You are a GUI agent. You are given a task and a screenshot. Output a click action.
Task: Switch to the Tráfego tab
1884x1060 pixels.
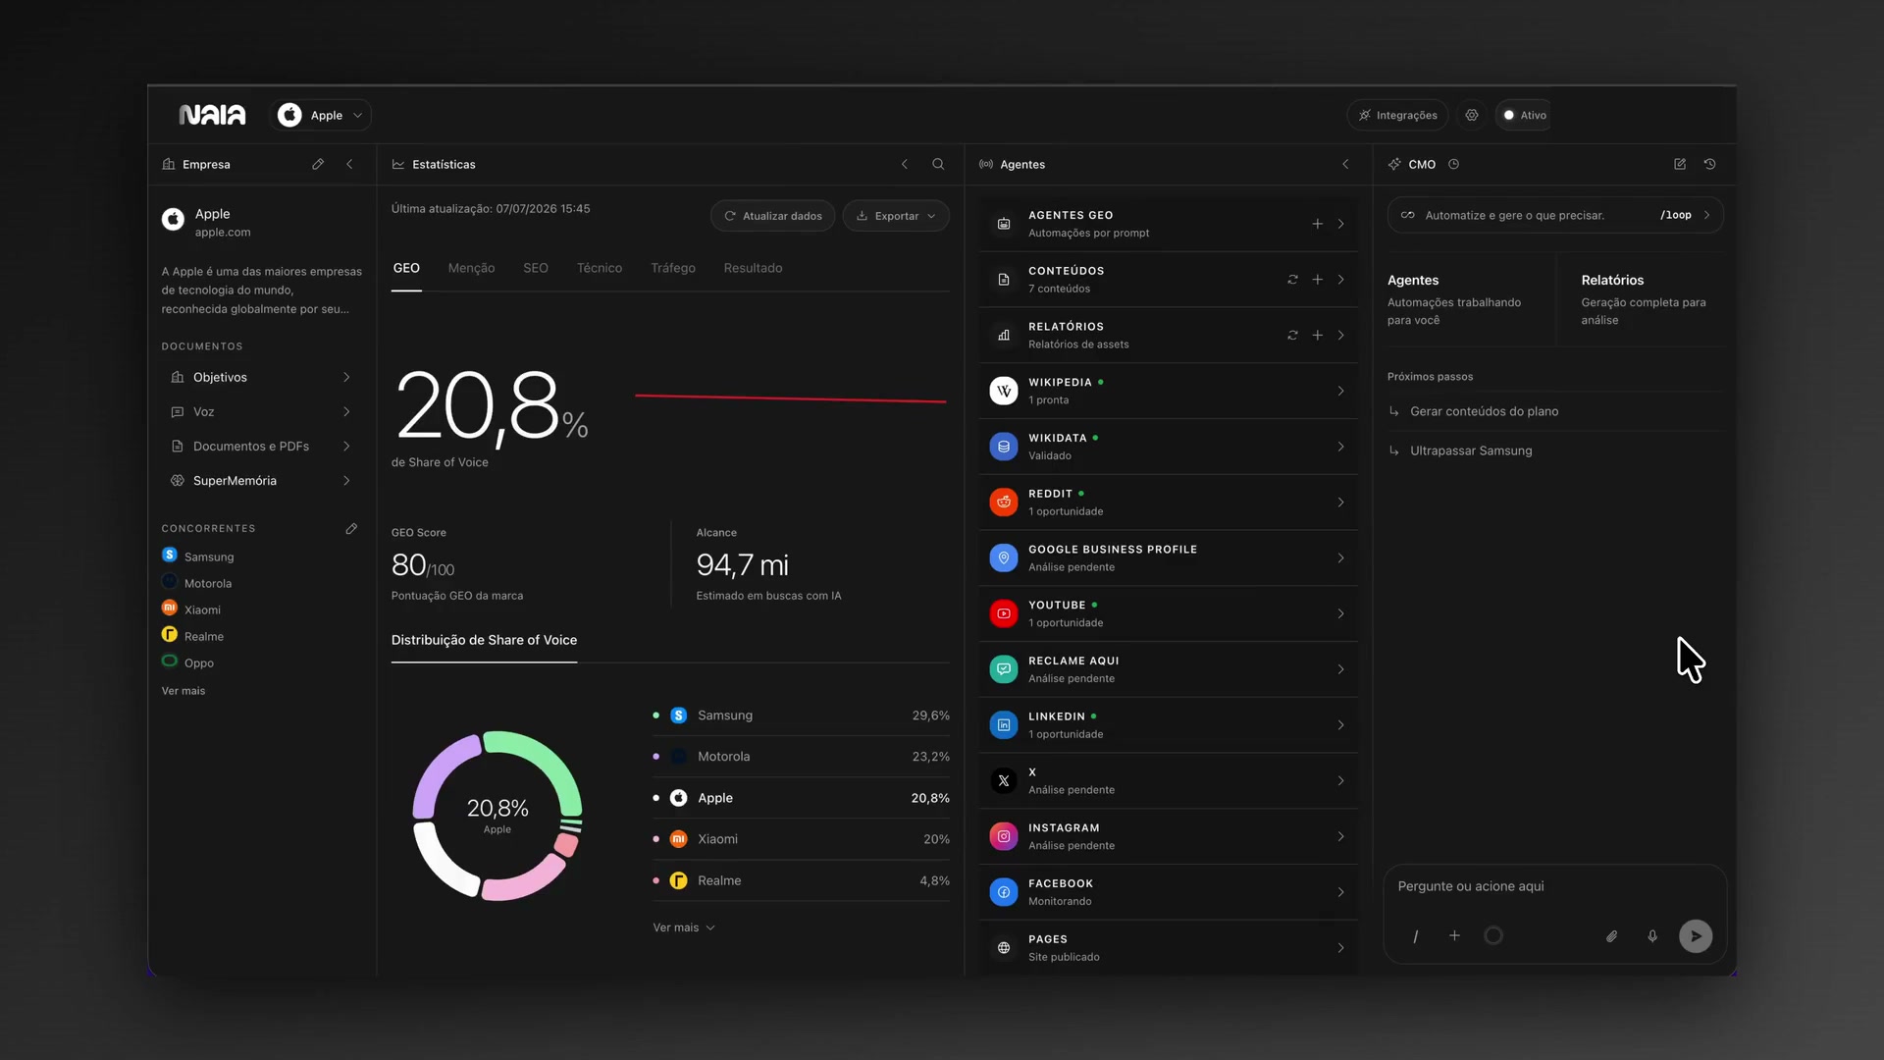point(673,268)
